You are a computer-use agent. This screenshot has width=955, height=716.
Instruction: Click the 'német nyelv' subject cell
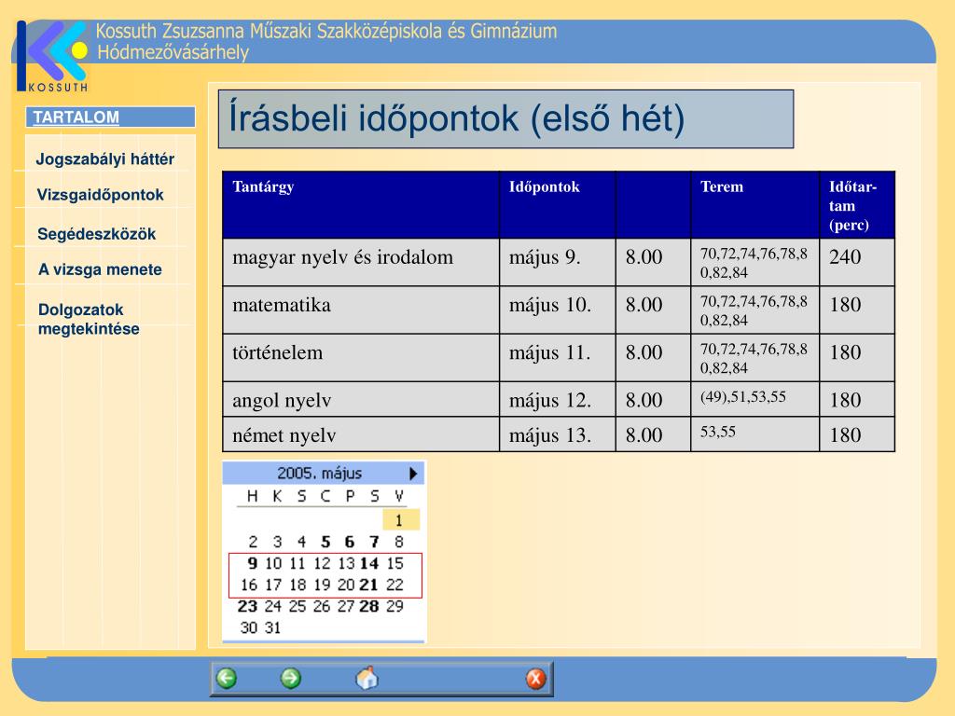pyautogui.click(x=361, y=434)
